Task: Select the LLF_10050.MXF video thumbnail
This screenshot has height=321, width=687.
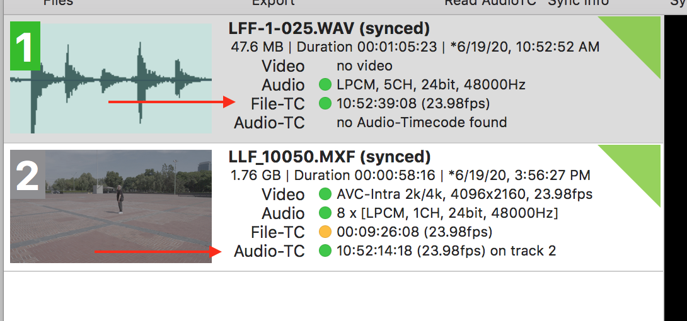Action: coord(111,206)
